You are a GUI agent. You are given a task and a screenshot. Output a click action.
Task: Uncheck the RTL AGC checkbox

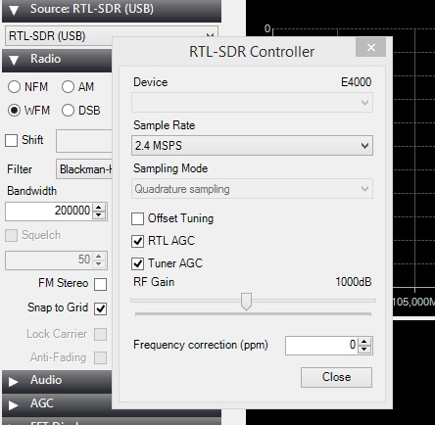137,241
